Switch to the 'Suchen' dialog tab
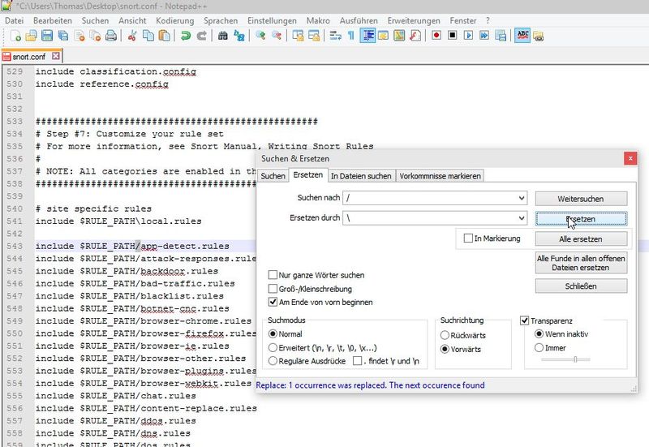 point(273,176)
